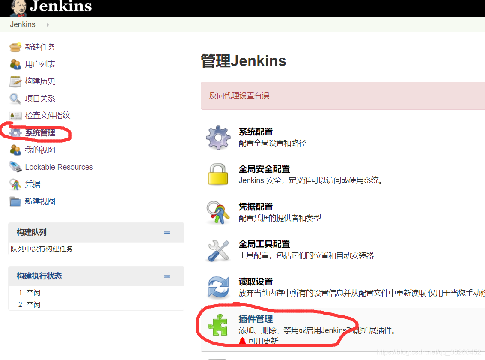Screen dimensions: 485x360
Task: Click the 系统配置 large gear icon
Action: (x=218, y=138)
